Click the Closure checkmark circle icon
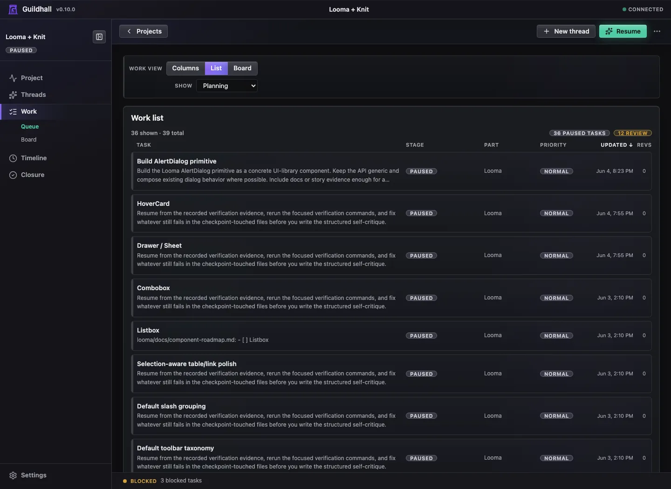This screenshot has width=671, height=489. [13, 175]
